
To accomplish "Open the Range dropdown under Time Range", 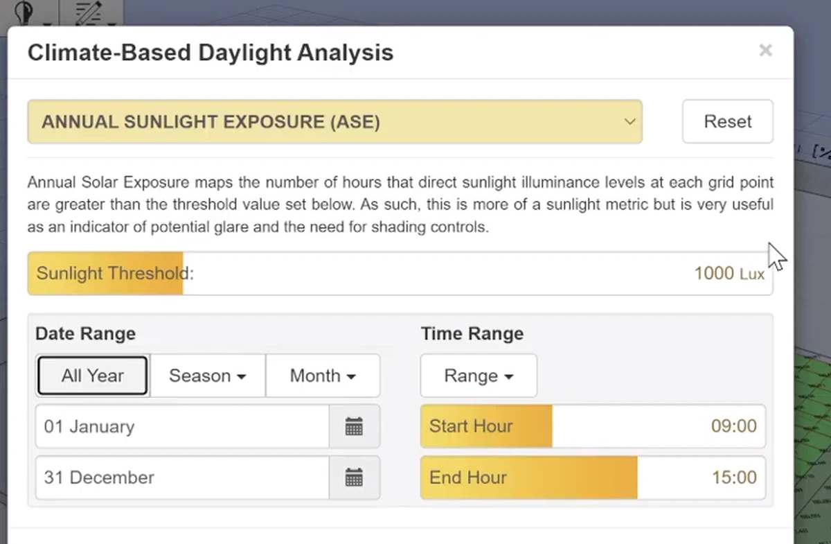I will [478, 376].
